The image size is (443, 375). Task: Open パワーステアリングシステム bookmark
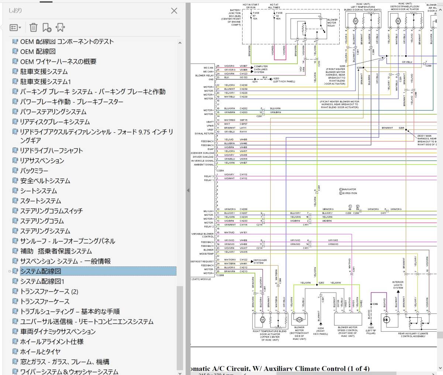click(x=53, y=112)
